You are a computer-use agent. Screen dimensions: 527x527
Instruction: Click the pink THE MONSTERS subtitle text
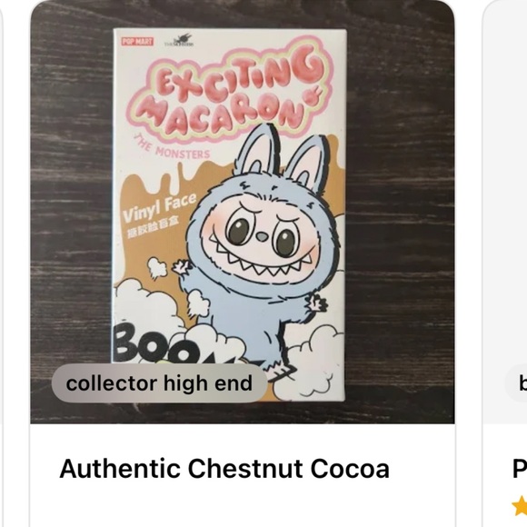[172, 148]
